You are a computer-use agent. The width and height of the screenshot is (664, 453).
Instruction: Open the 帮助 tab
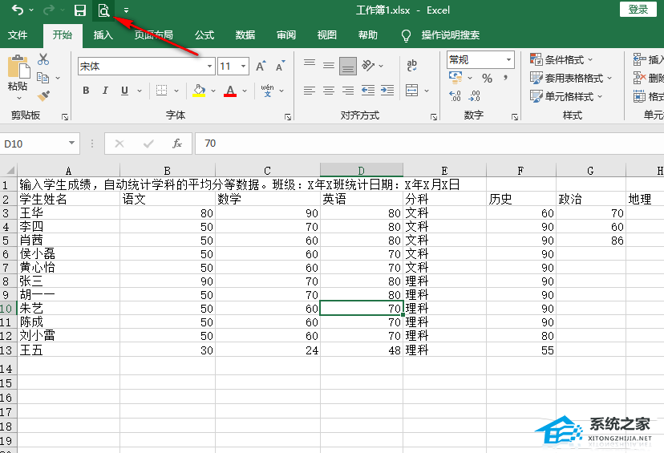coord(367,35)
